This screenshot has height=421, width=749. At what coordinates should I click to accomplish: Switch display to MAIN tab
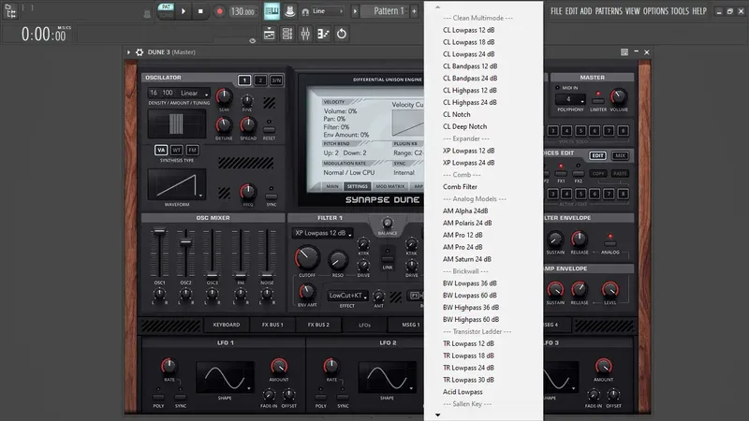[332, 186]
